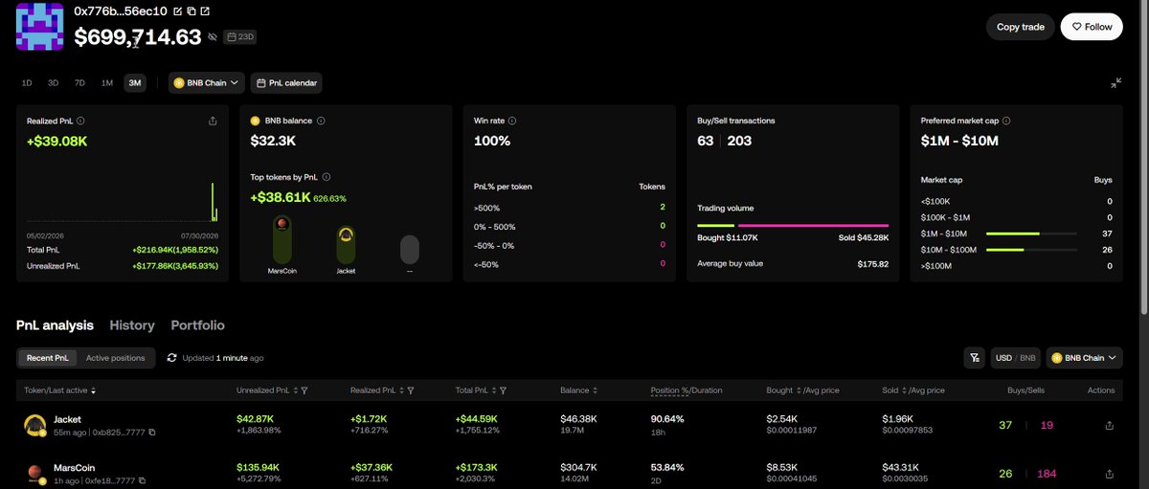Collapse the stats panels with arrows icon
Image resolution: width=1149 pixels, height=489 pixels.
pos(1116,83)
